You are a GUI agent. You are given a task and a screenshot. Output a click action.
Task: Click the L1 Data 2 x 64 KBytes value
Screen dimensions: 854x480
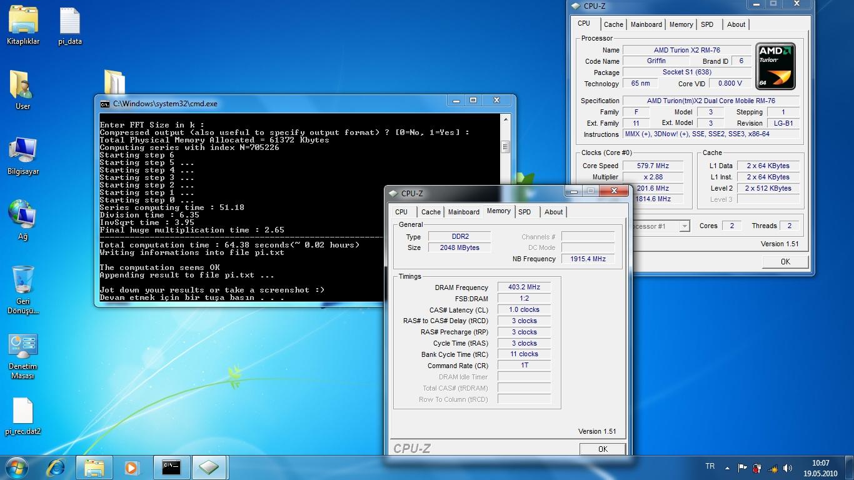coord(768,166)
